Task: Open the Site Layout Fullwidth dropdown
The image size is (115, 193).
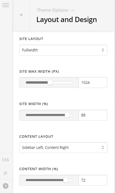Action: click(x=63, y=50)
